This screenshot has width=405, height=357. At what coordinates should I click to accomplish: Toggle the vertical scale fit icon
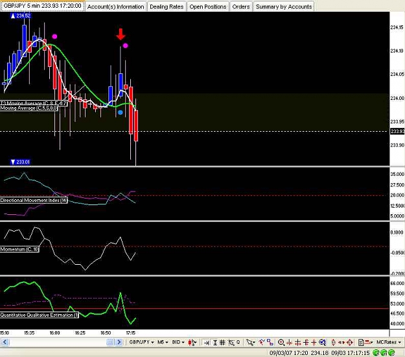pyautogui.click(x=215, y=343)
